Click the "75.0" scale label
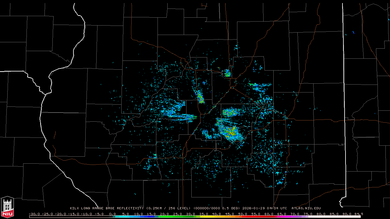The image size is (390, 219). point(308,214)
